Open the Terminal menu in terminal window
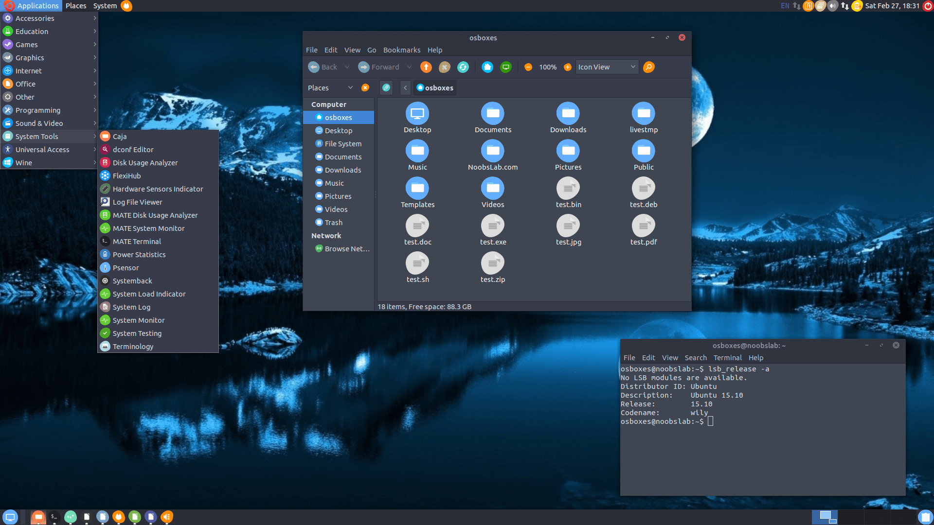The image size is (934, 525). (727, 358)
